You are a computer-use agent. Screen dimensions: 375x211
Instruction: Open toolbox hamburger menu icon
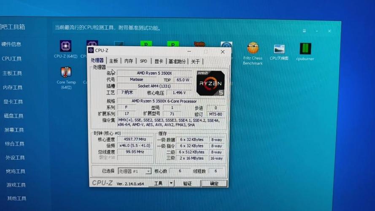(304, 31)
